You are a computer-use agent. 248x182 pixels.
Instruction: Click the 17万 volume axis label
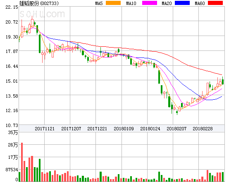[13, 158]
